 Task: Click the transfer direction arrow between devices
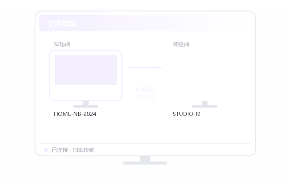(x=145, y=68)
